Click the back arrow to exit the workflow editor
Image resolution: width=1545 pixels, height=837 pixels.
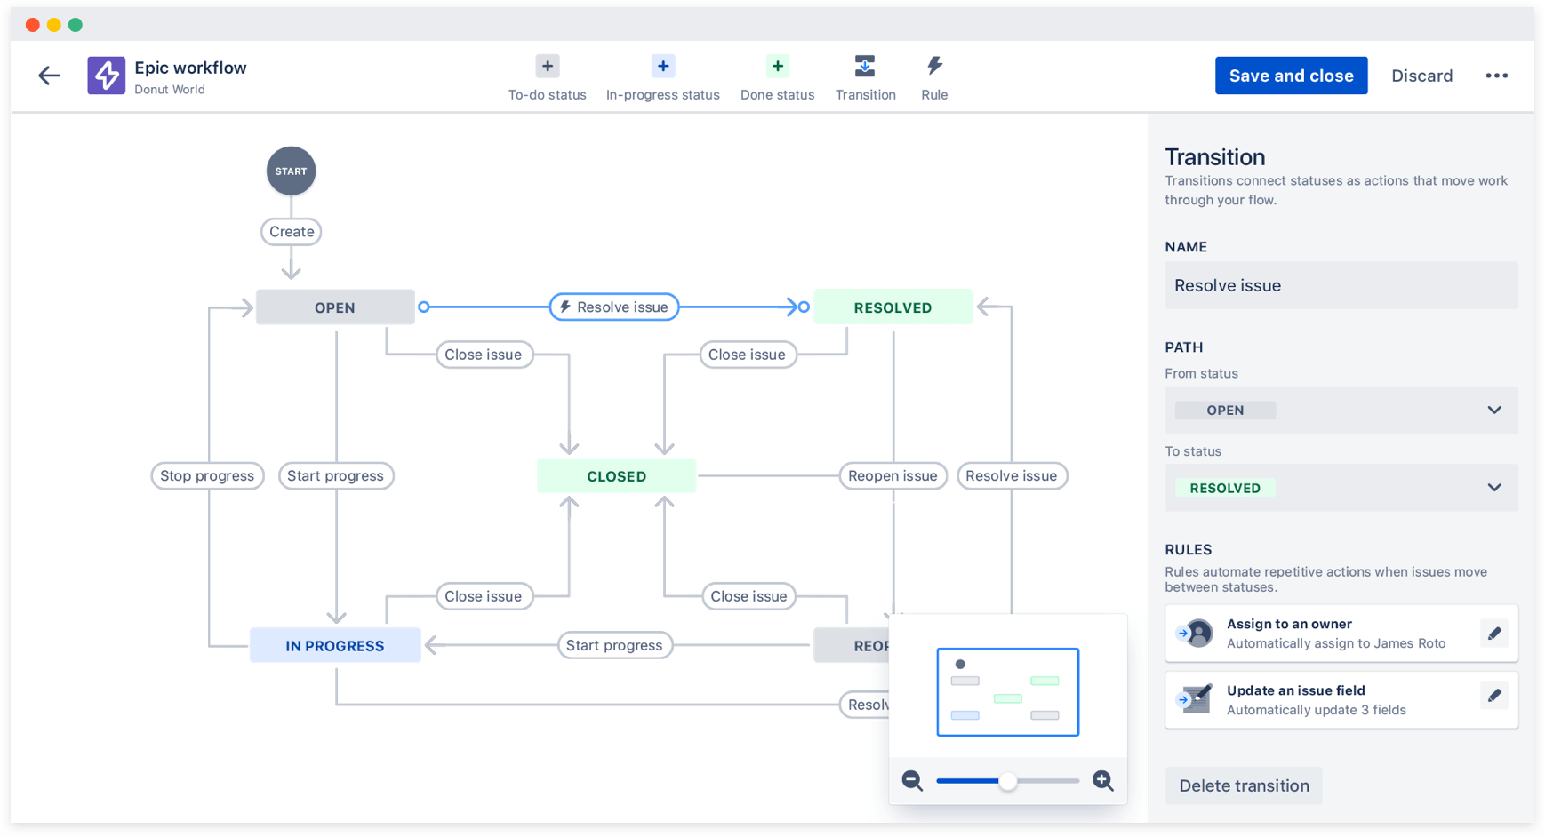[49, 76]
